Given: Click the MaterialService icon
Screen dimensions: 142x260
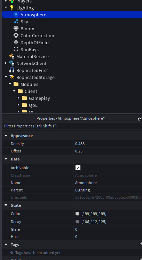Looking at the screenshot, I should click(12, 56).
